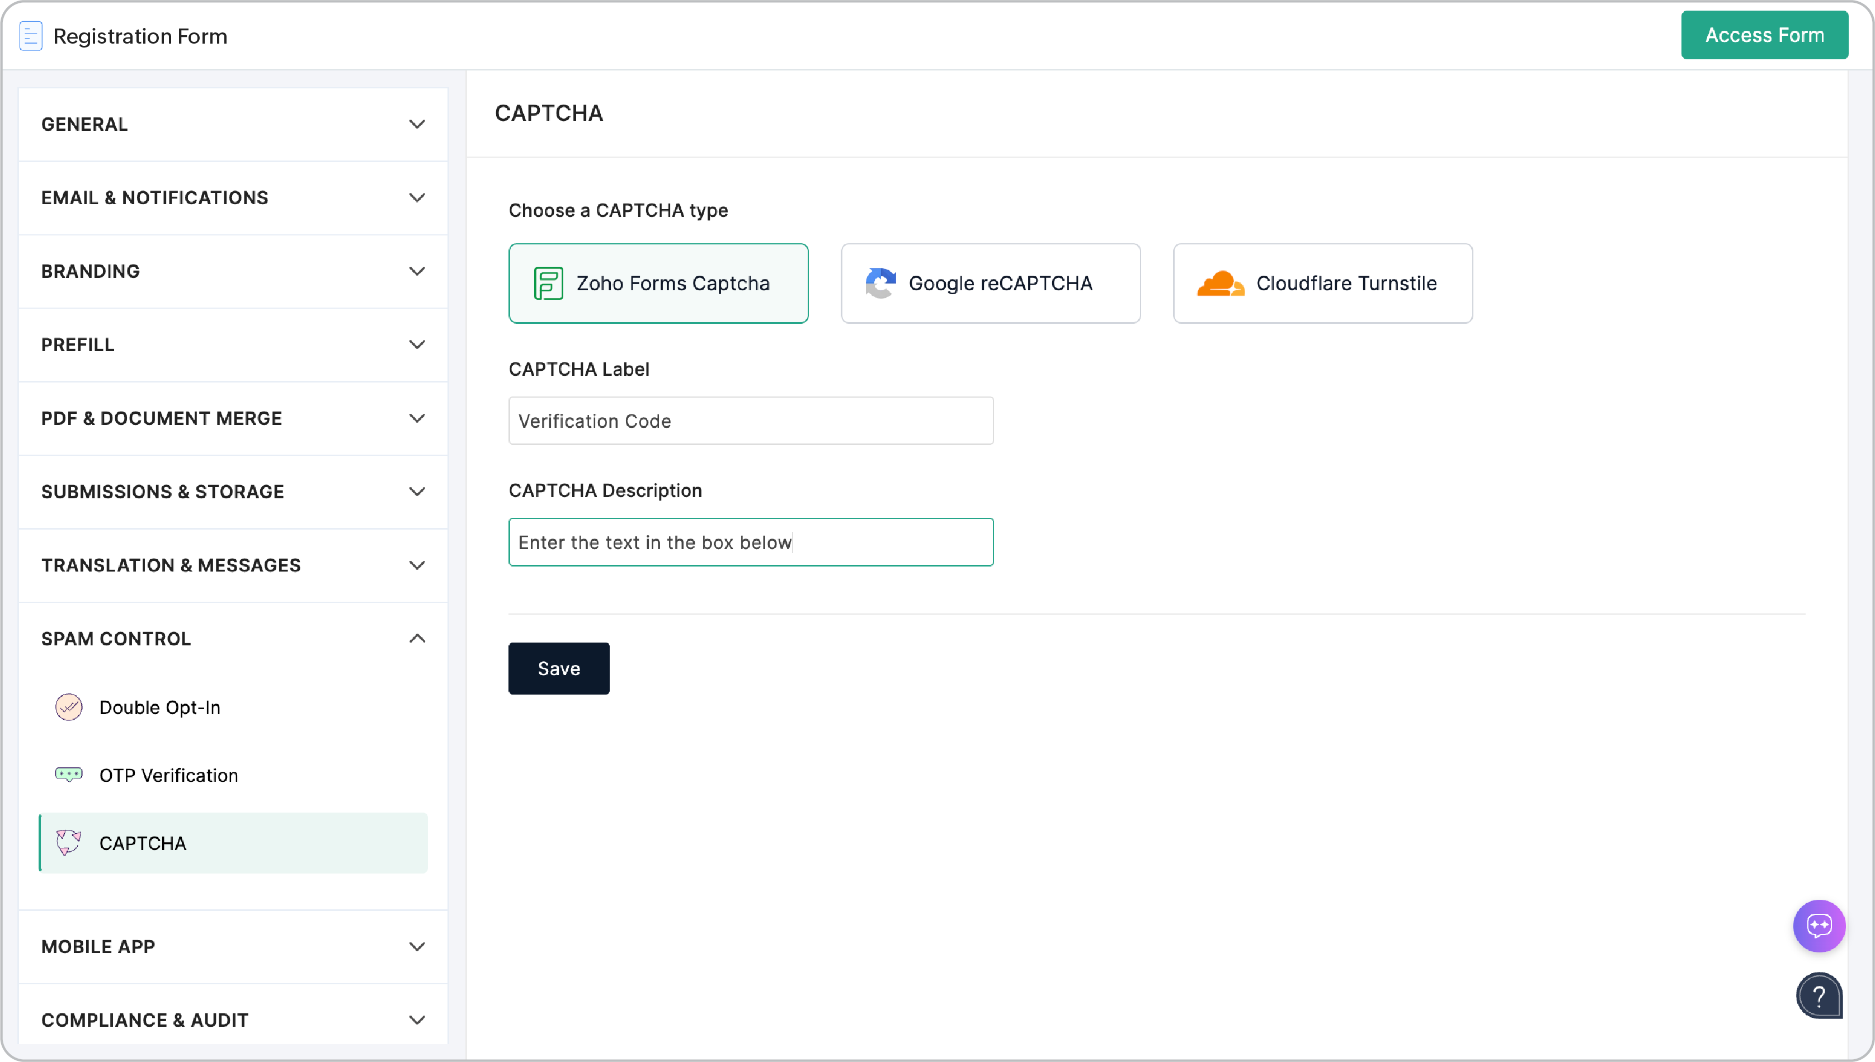The height and width of the screenshot is (1062, 1875).
Task: Open the TRANSLATION & MESSAGES section
Action: (232, 565)
